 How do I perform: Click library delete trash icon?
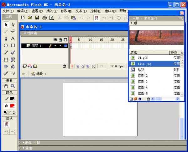(x=148, y=99)
